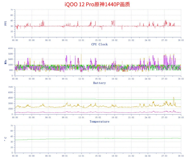Click the 1600 tick on the MHz axis

click(10, 65)
